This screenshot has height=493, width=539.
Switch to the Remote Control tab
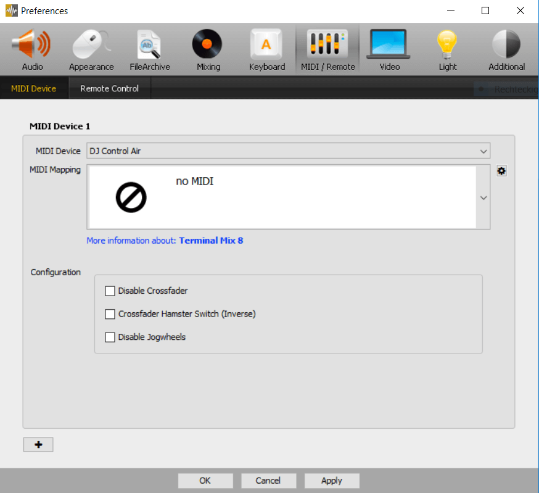coord(109,88)
